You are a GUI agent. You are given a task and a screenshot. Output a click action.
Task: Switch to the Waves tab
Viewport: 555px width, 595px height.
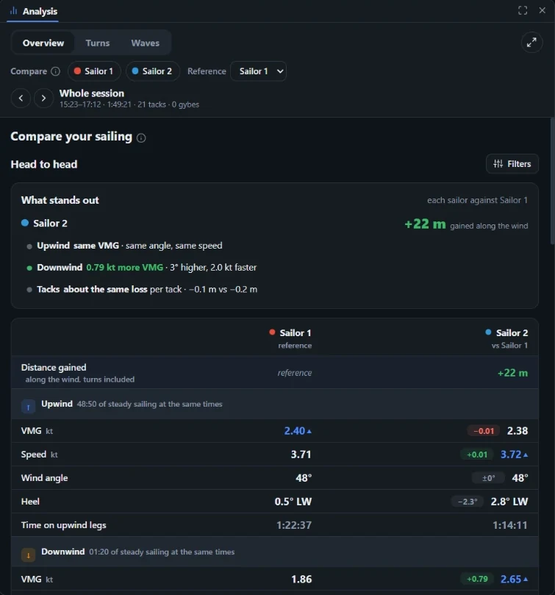pos(146,43)
